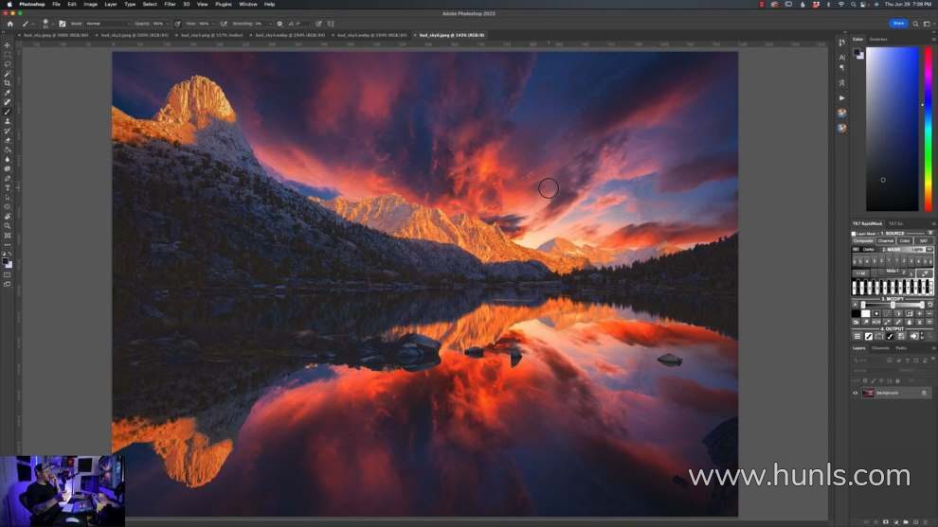Click the Search icon at top right

tap(915, 24)
